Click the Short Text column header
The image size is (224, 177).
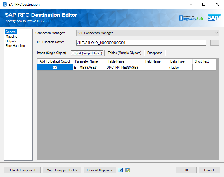204,61
